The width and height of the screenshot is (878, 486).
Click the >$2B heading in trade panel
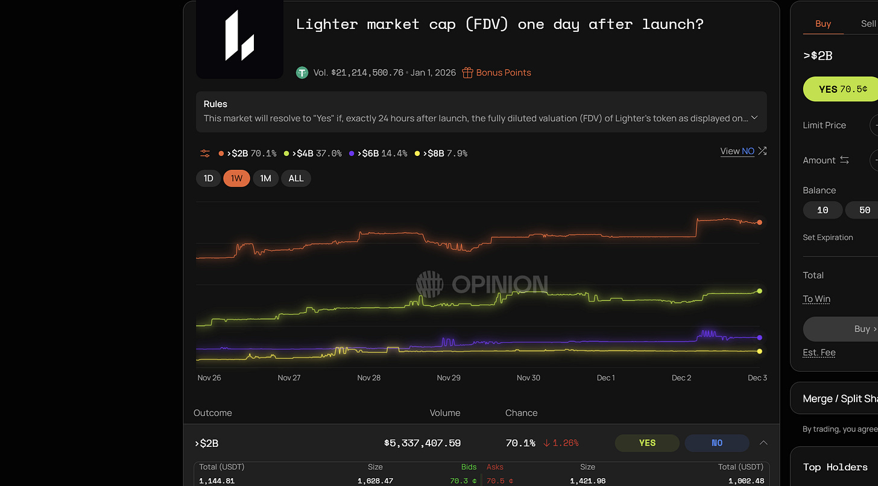point(818,55)
